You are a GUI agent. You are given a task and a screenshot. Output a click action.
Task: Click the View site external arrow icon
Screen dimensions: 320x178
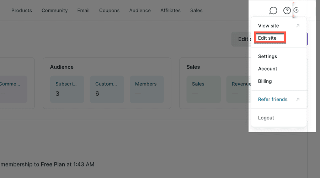coord(298,26)
